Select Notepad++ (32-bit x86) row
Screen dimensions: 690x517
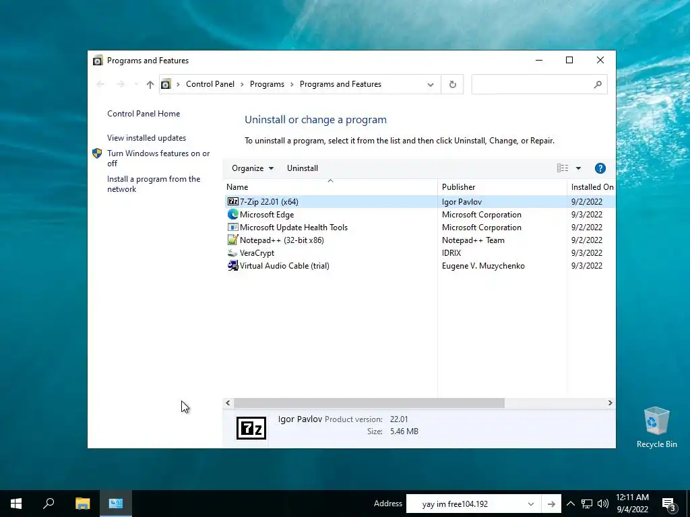[x=420, y=240]
